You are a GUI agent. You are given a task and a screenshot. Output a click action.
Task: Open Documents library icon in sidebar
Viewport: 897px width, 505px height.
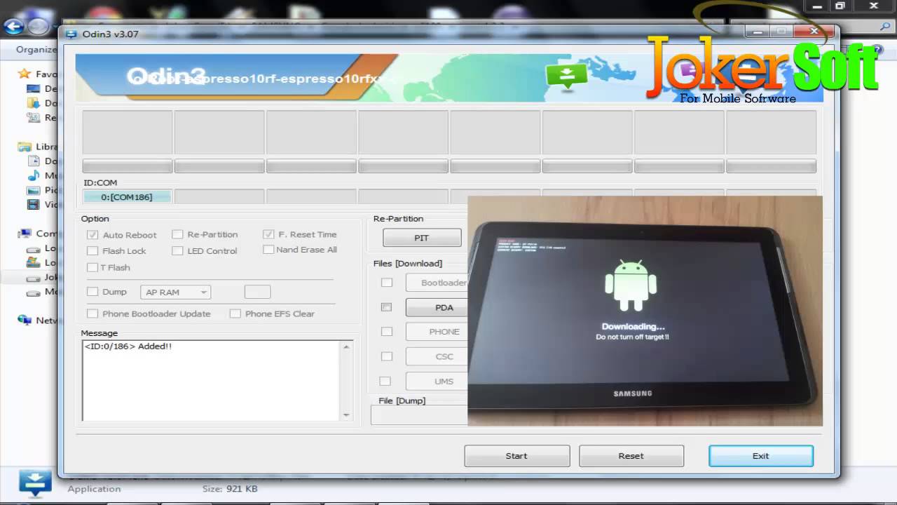click(x=33, y=161)
